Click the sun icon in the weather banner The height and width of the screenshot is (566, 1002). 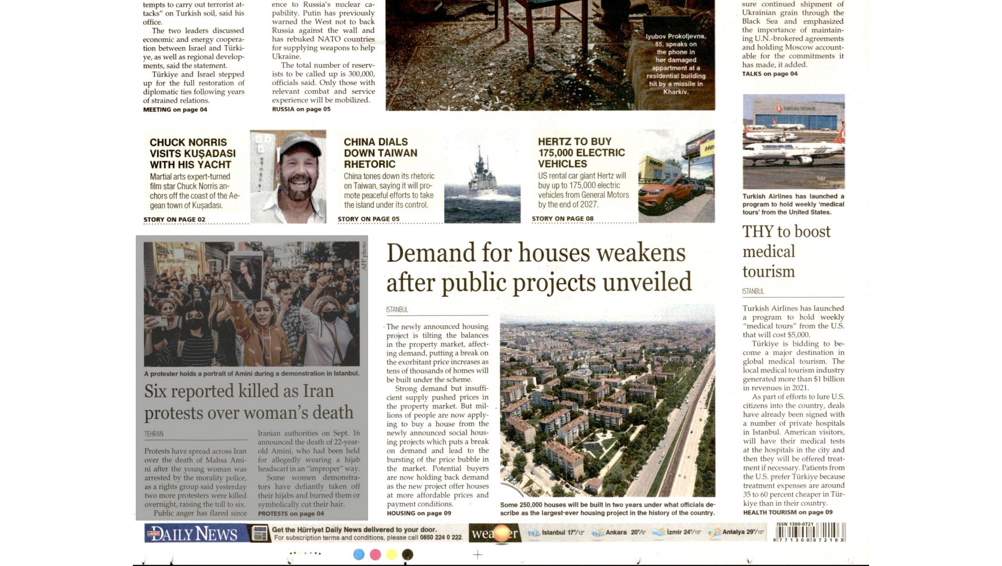(503, 533)
